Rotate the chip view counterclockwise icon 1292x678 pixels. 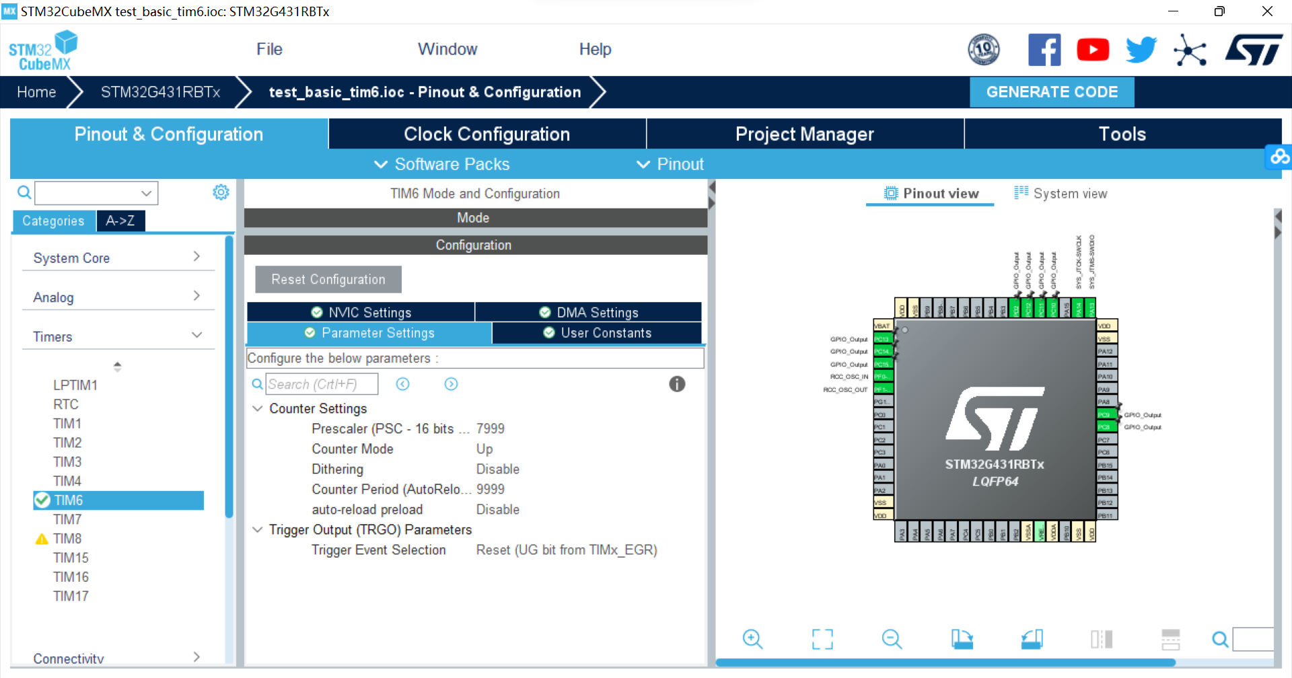point(1032,639)
